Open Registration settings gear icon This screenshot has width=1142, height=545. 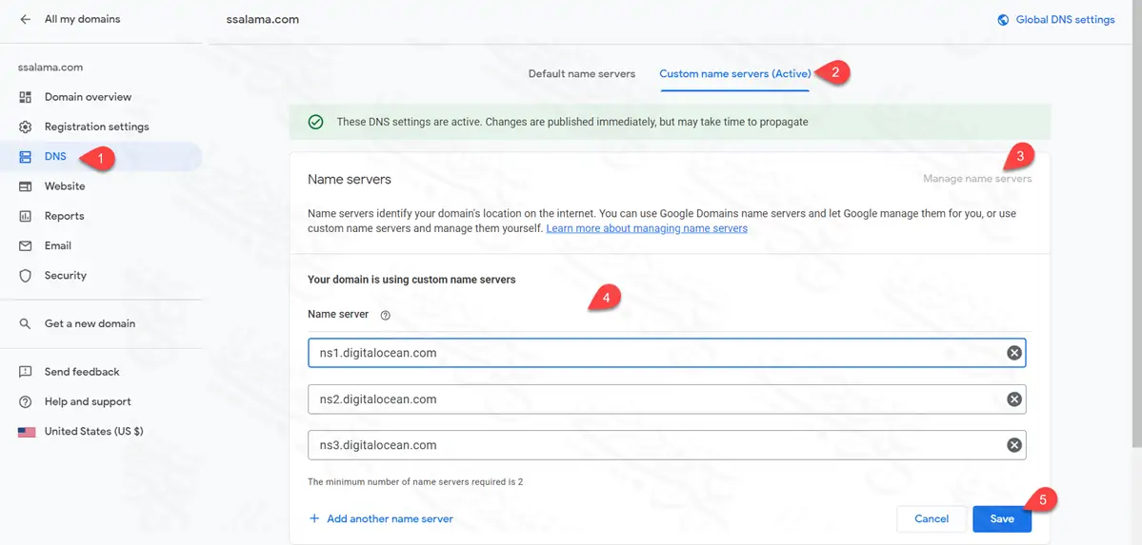pyautogui.click(x=26, y=127)
